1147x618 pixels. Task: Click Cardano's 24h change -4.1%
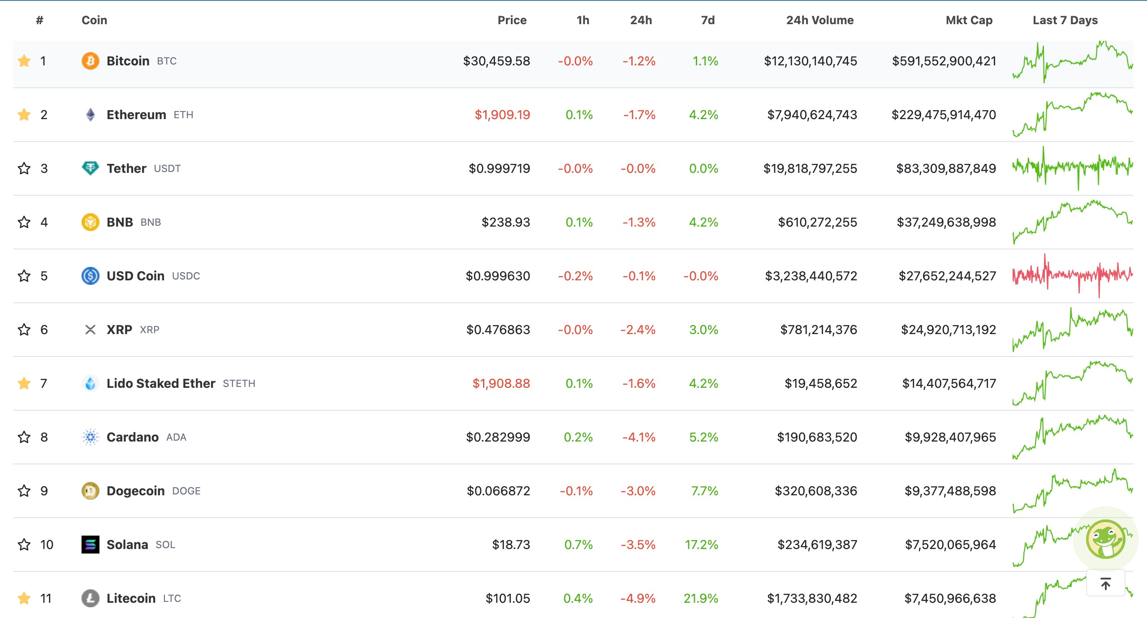639,437
